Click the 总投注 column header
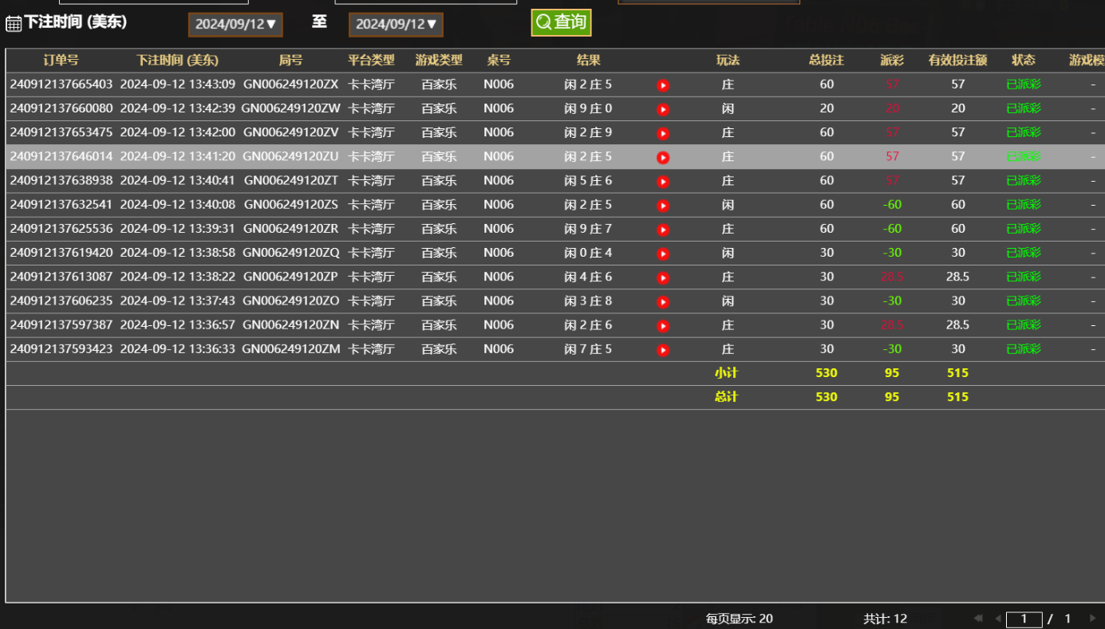Screen dimensions: 1105x629 pyautogui.click(x=826, y=61)
